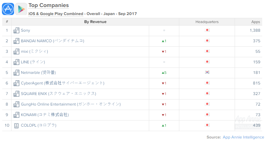Viewport: 267px width, 142px height.
Task: Open the SQUARE ENIX company entry
Action: click(x=58, y=94)
